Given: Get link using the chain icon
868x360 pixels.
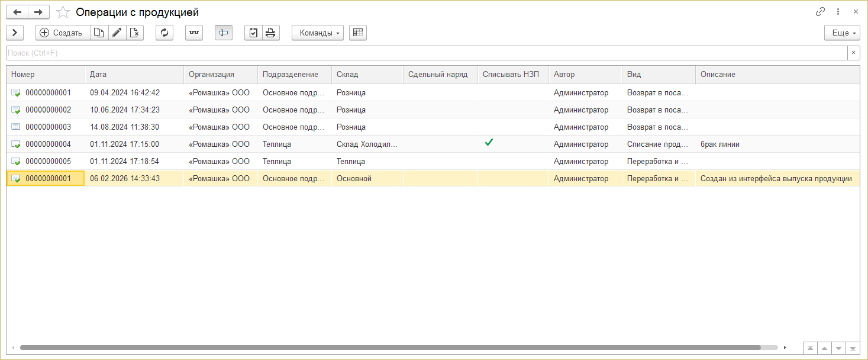Looking at the screenshot, I should (820, 12).
